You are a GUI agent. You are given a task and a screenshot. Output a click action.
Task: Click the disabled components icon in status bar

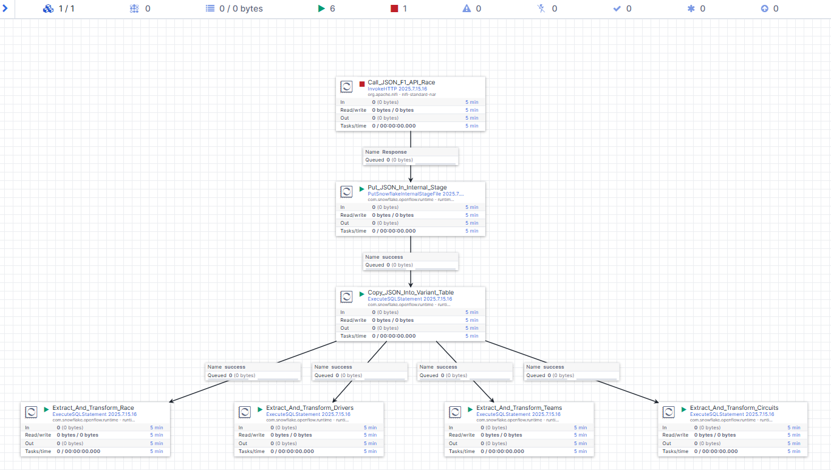(x=542, y=9)
